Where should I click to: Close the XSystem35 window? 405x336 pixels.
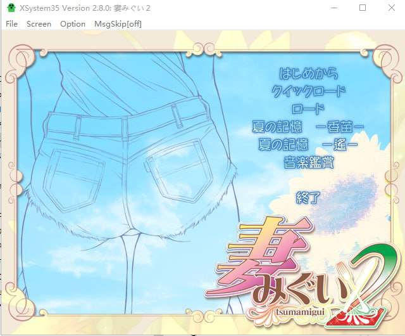pos(390,8)
